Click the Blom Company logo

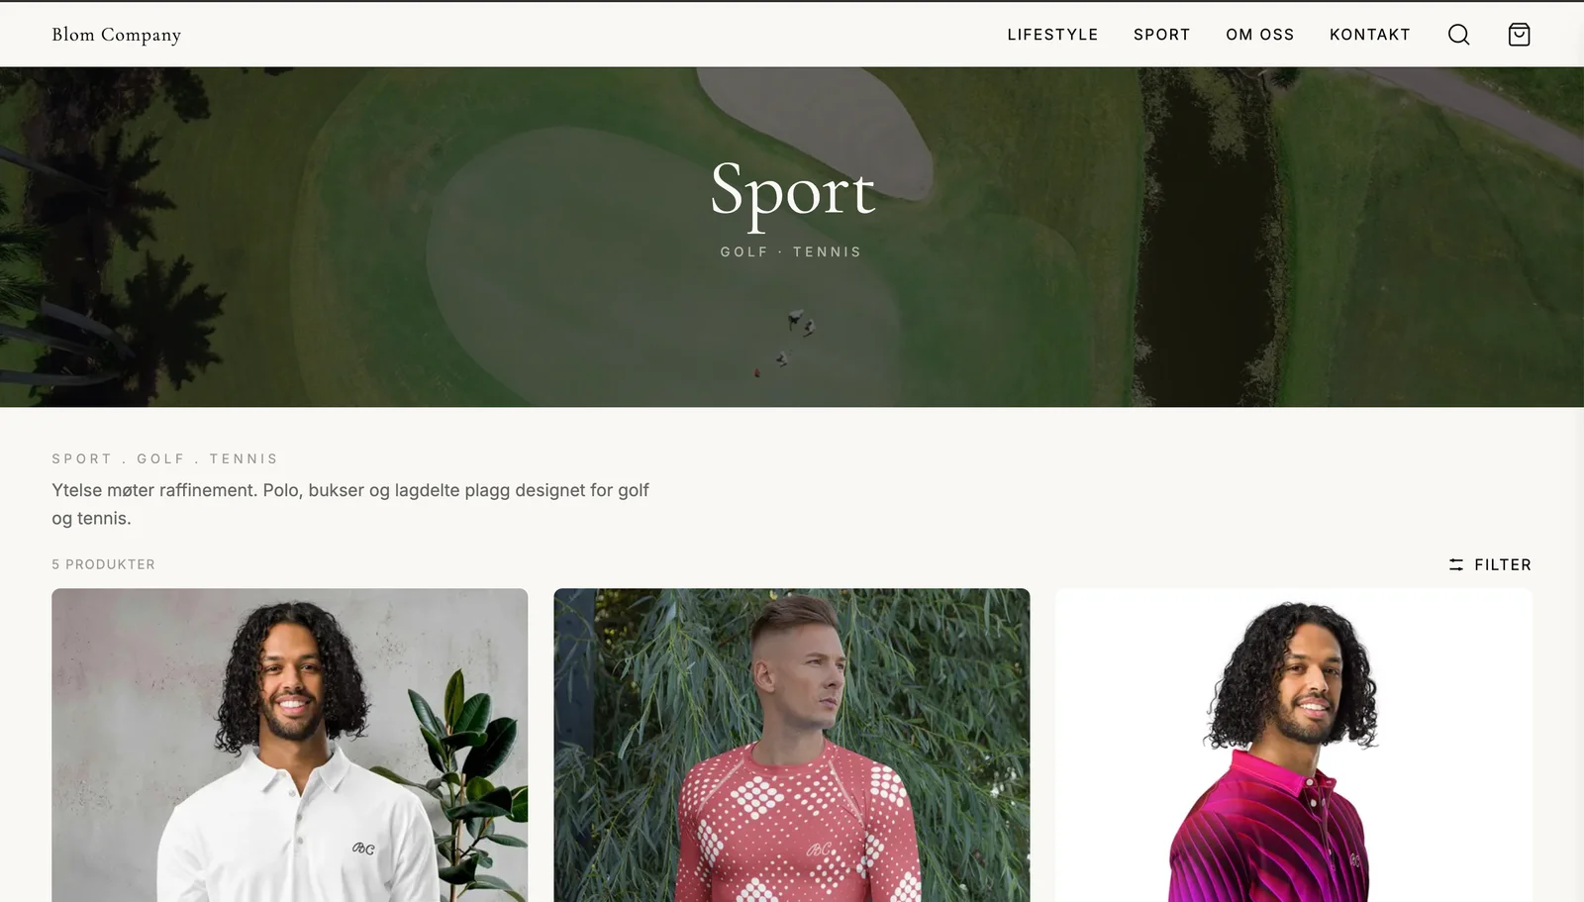116,35
